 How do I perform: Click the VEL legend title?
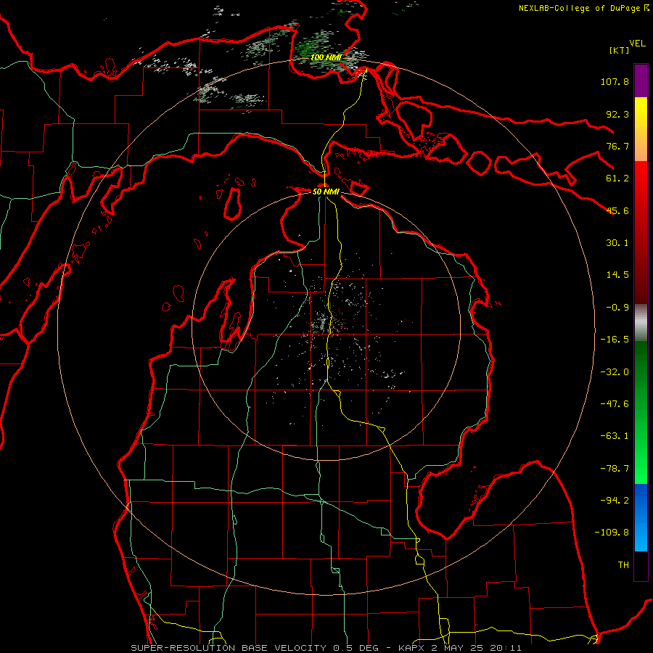(x=637, y=44)
